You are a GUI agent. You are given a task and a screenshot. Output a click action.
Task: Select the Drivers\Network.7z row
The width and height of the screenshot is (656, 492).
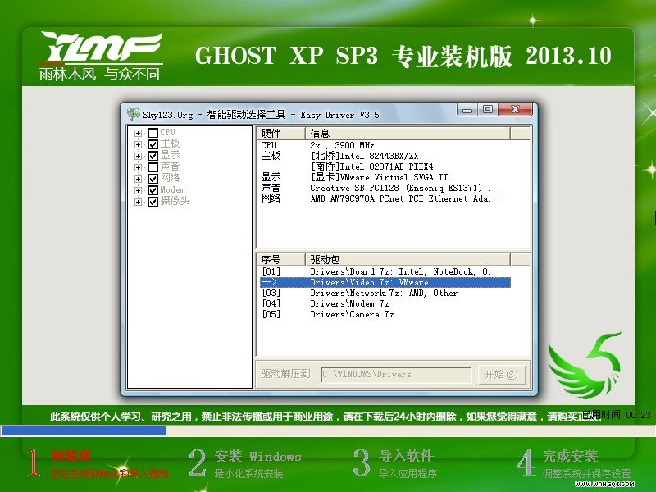[385, 293]
